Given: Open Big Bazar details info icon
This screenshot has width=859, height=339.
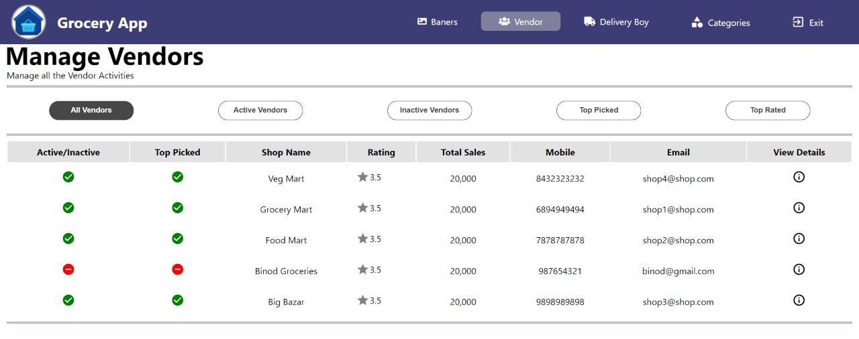Looking at the screenshot, I should point(799,300).
